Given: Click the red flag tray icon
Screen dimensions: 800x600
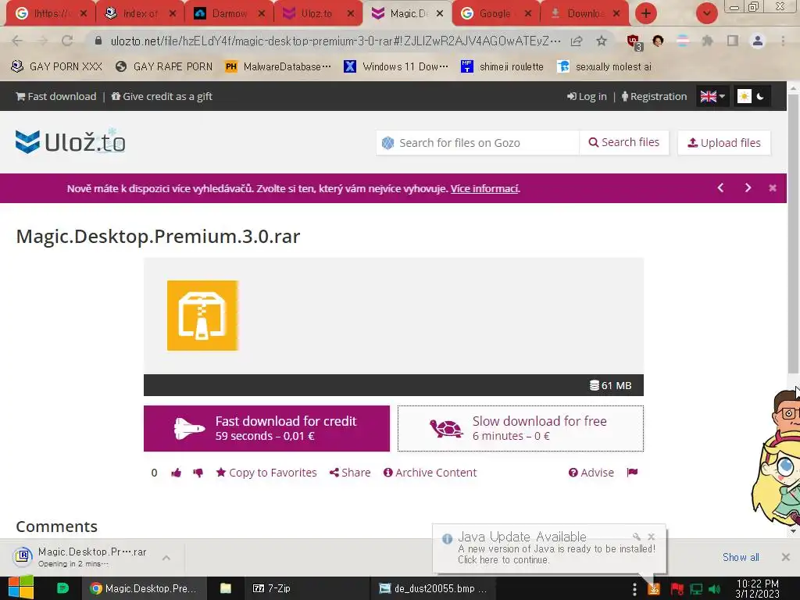Looking at the screenshot, I should pos(677,589).
